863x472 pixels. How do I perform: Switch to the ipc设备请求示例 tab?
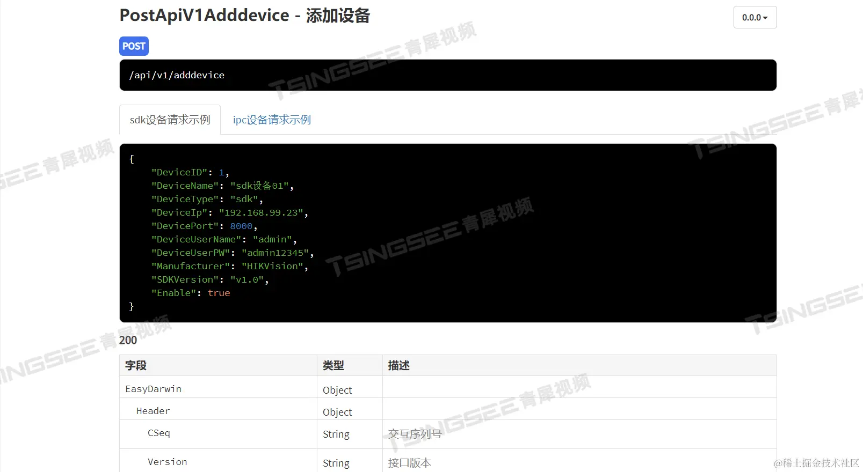[x=272, y=120]
